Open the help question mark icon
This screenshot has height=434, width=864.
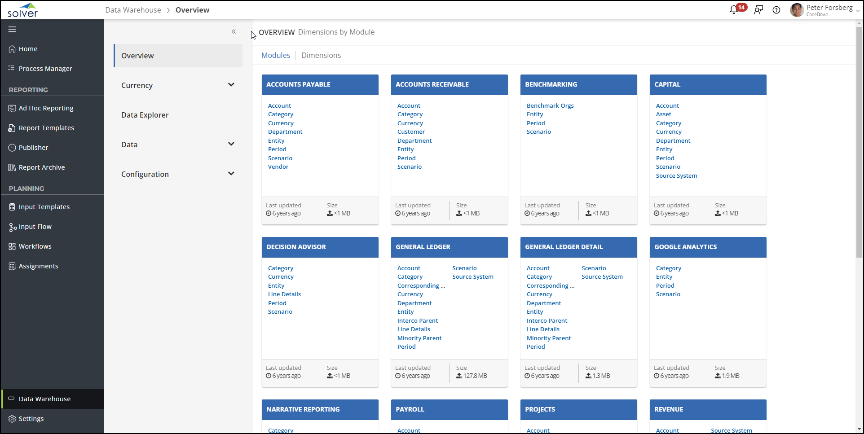tap(776, 10)
